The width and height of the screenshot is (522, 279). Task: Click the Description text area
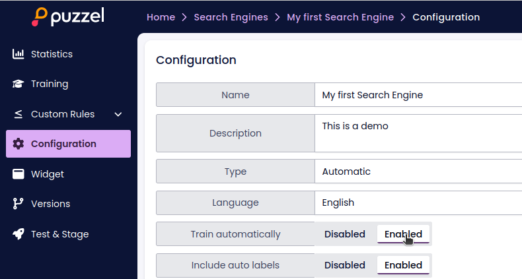click(x=418, y=133)
